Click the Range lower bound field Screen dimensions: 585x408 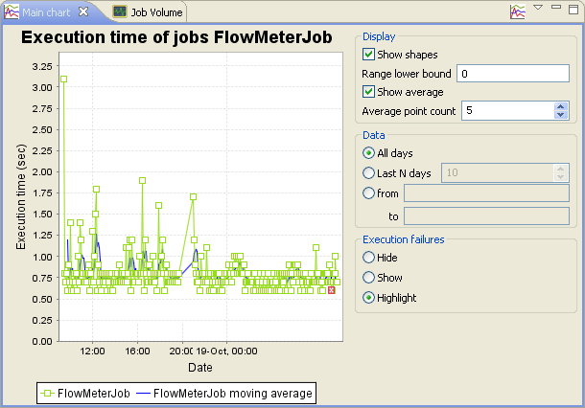click(513, 74)
